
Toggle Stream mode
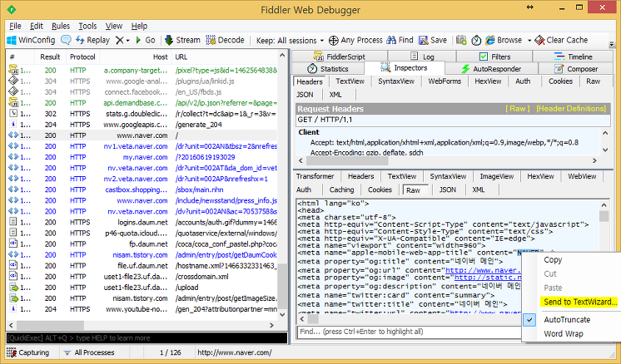tap(182, 40)
